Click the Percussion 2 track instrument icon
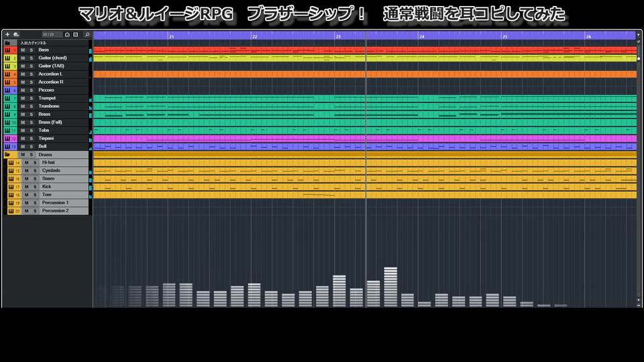 (x=11, y=211)
